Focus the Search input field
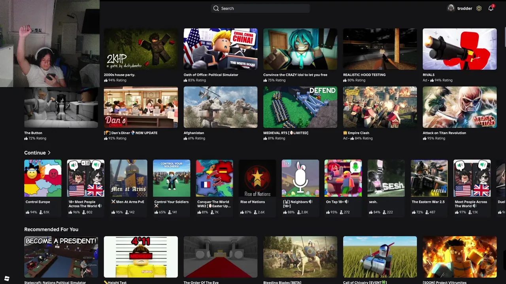This screenshot has width=506, height=284. (x=260, y=8)
